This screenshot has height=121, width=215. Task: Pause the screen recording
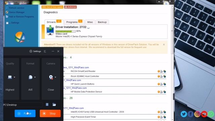coord(25,114)
